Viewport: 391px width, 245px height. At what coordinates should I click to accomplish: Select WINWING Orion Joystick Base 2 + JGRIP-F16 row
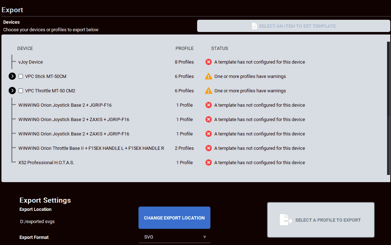click(65, 105)
